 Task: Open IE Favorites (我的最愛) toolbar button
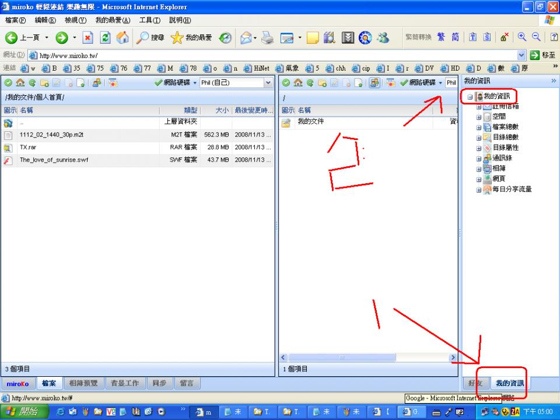pyautogui.click(x=191, y=37)
